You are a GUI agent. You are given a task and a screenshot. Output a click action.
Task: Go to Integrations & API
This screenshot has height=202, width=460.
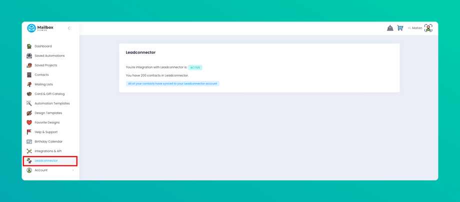click(x=48, y=151)
